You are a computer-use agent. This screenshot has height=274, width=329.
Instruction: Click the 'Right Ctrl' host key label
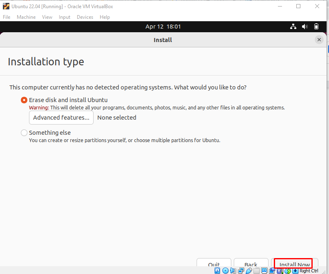click(x=309, y=271)
